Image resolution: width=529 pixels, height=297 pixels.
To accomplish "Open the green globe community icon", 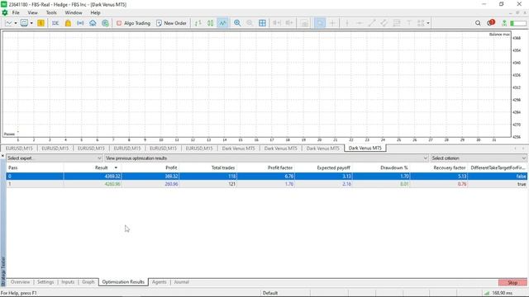I will (105, 23).
